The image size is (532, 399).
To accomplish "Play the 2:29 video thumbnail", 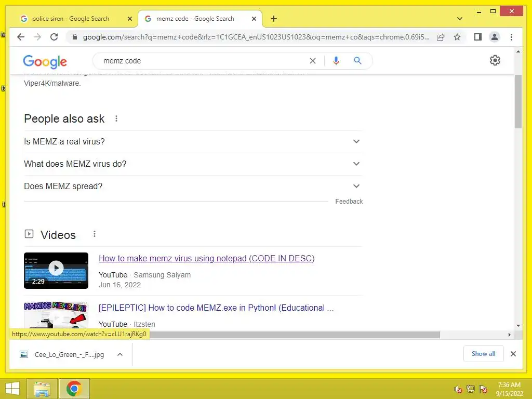I will tap(56, 270).
